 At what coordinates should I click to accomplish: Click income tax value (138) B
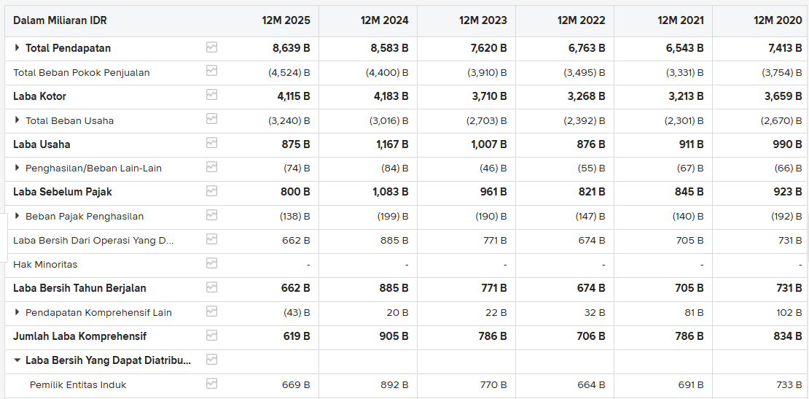pos(294,216)
